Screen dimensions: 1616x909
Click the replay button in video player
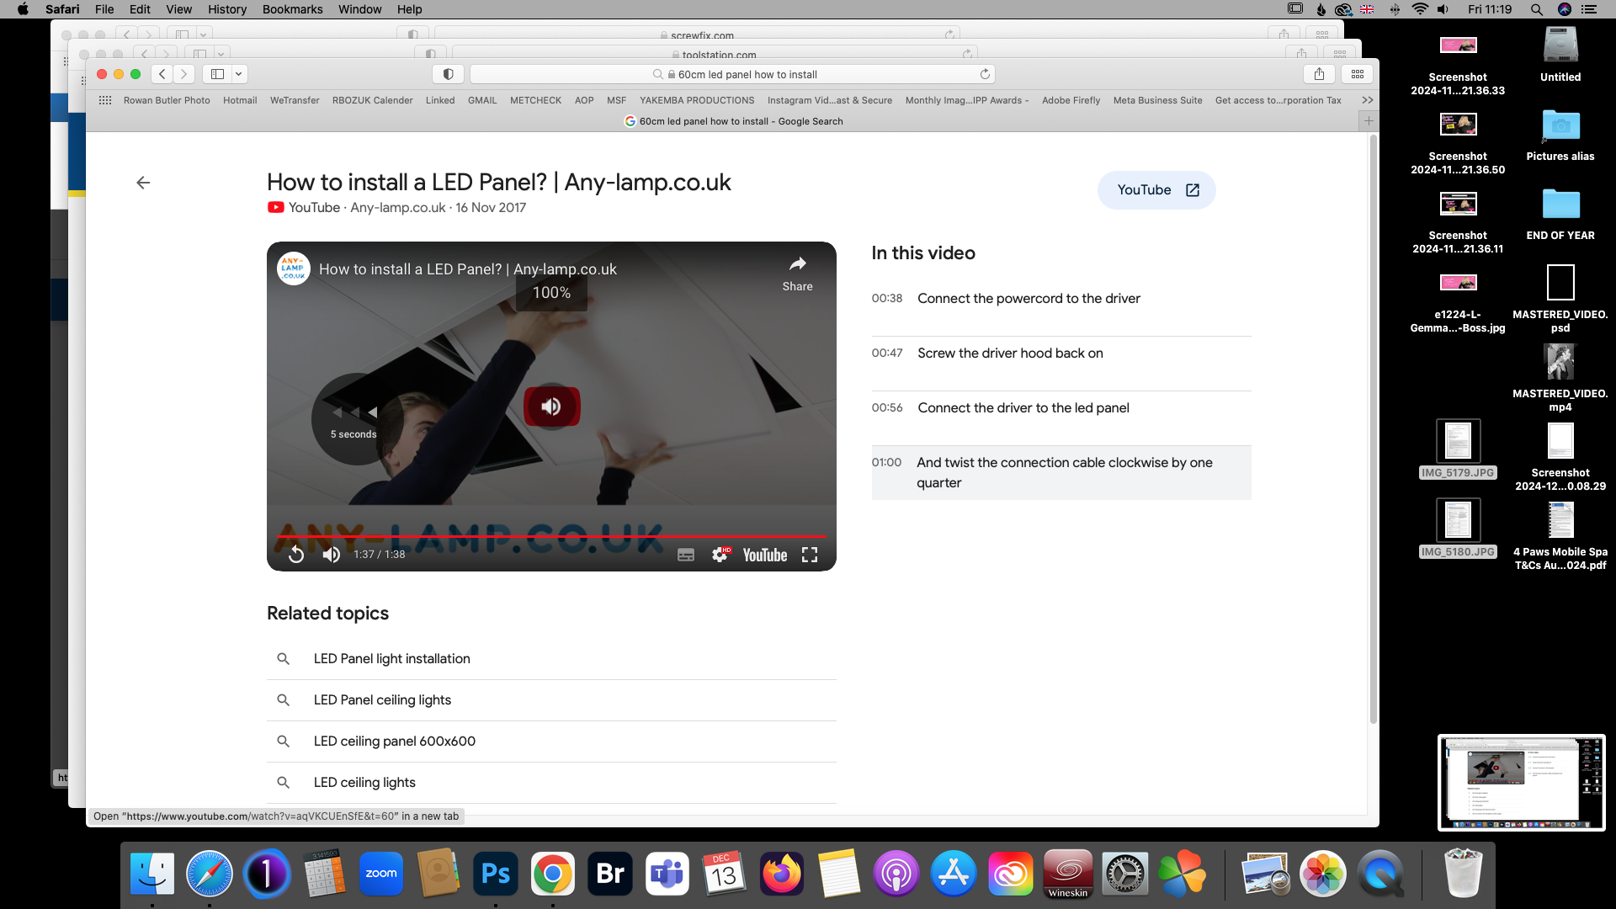[296, 555]
